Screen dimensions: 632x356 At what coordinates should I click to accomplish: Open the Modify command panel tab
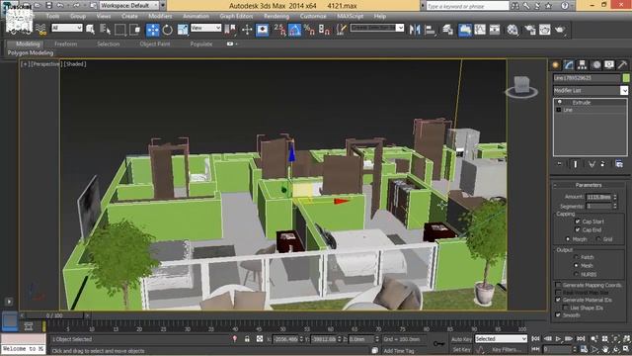tap(569, 65)
